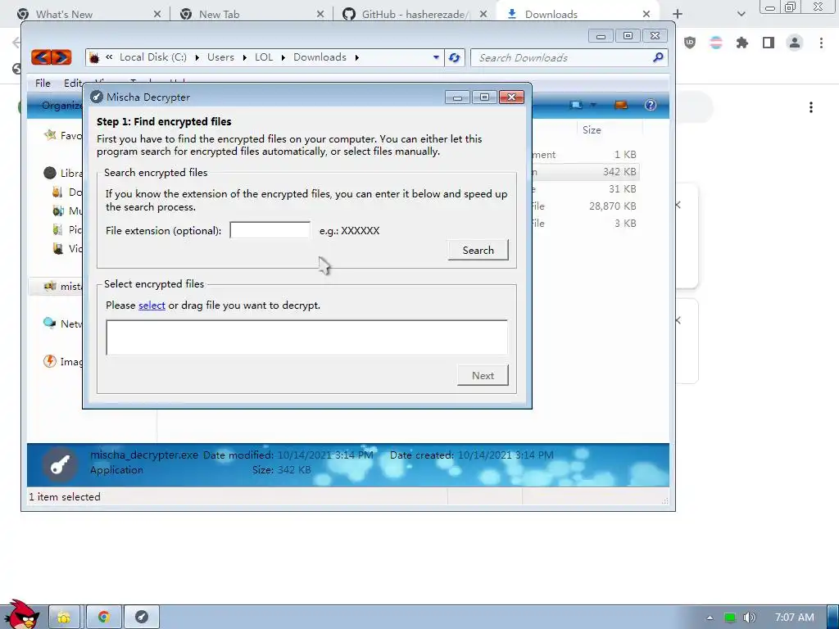Screen dimensions: 839x629
Task: Select the file row sized 28,870 KB
Action: click(x=585, y=206)
